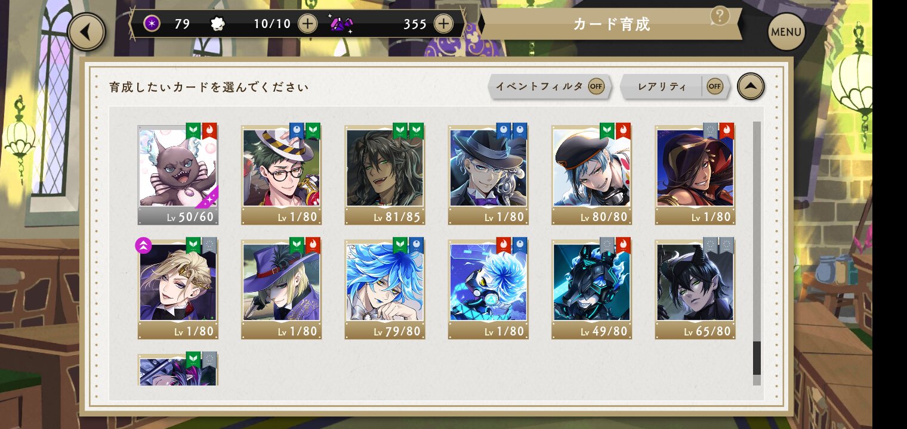Toggle the イベントフィルタ OFF switch
The image size is (907, 429).
click(596, 86)
